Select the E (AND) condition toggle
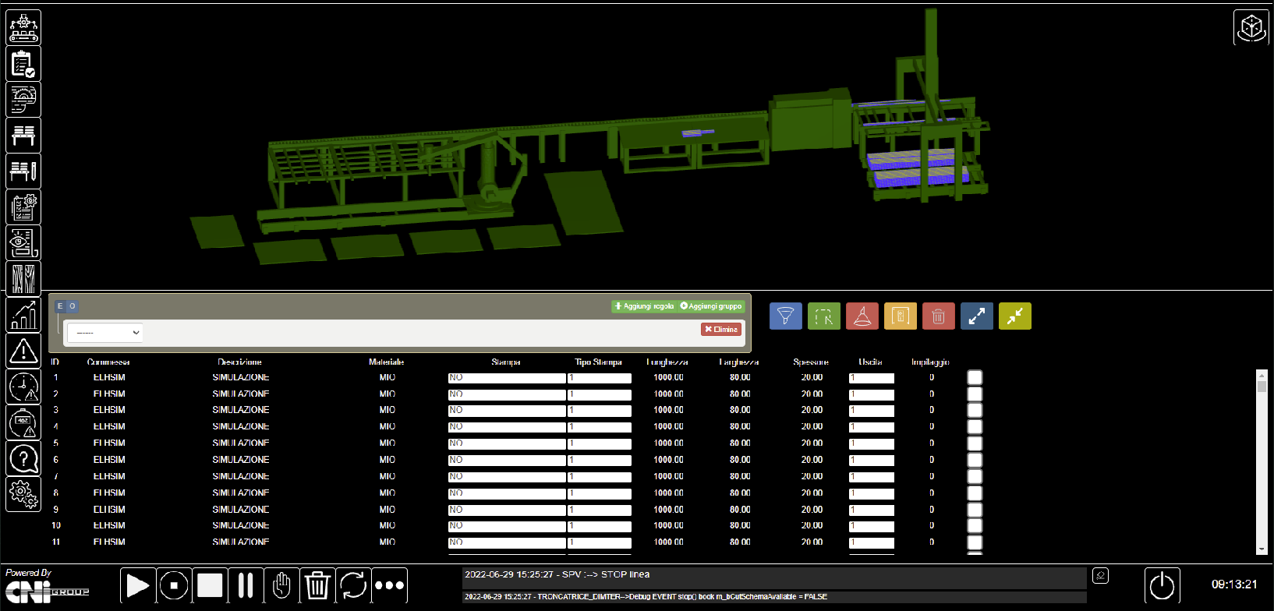The image size is (1274, 611). click(60, 306)
